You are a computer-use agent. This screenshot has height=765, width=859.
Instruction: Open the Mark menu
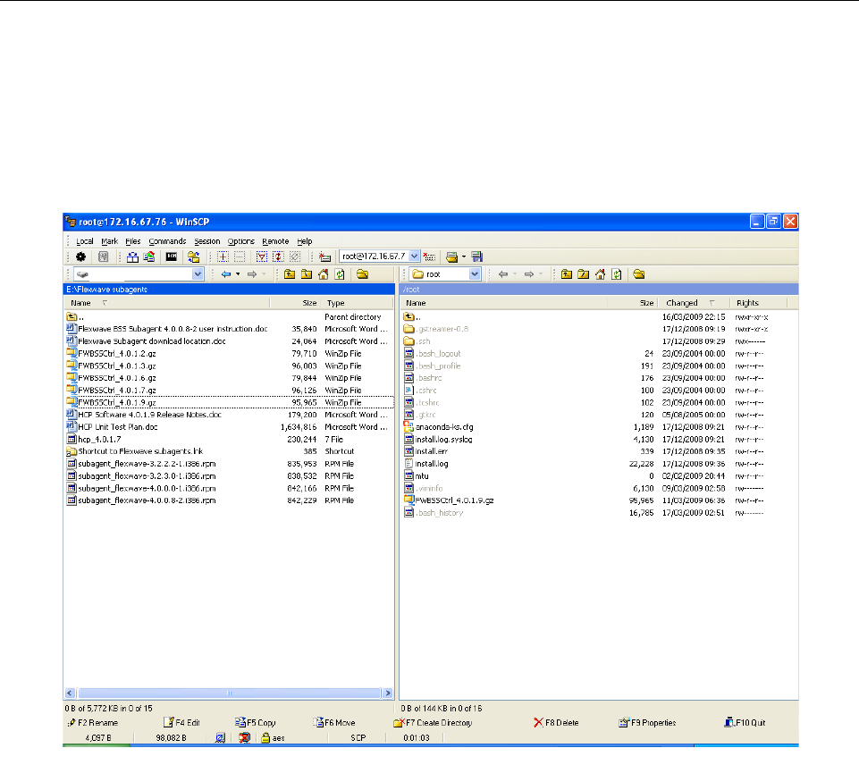110,241
